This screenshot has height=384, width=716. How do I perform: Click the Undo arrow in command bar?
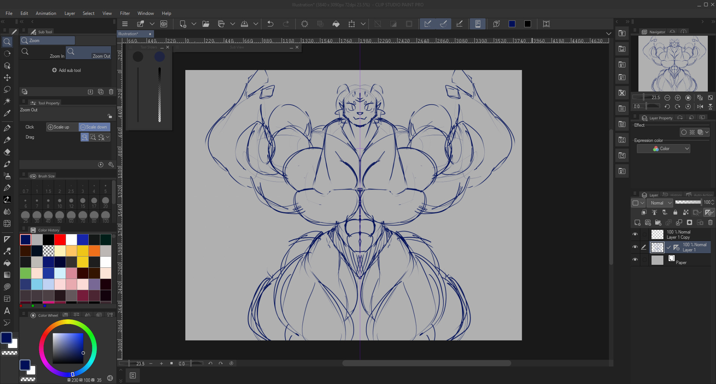click(x=270, y=24)
